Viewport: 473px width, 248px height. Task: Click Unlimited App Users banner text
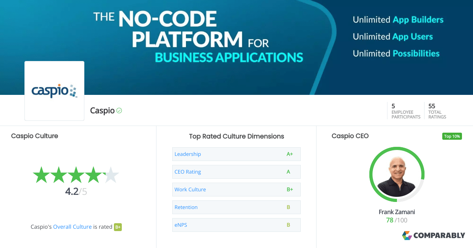point(393,37)
